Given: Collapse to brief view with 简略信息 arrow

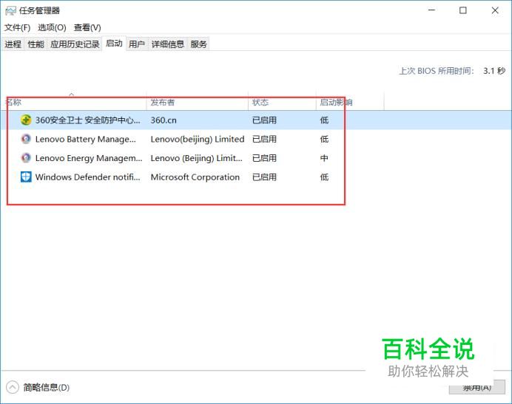Looking at the screenshot, I should coord(13,387).
